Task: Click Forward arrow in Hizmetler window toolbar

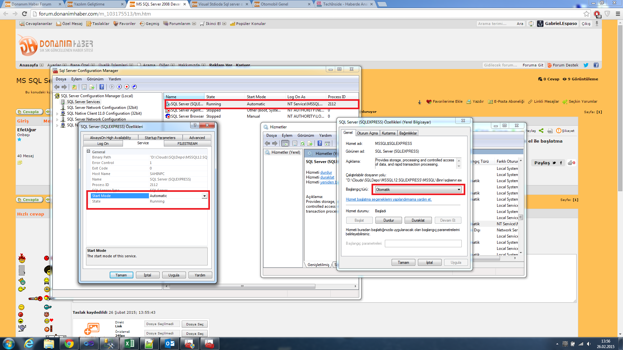Action: [x=275, y=144]
